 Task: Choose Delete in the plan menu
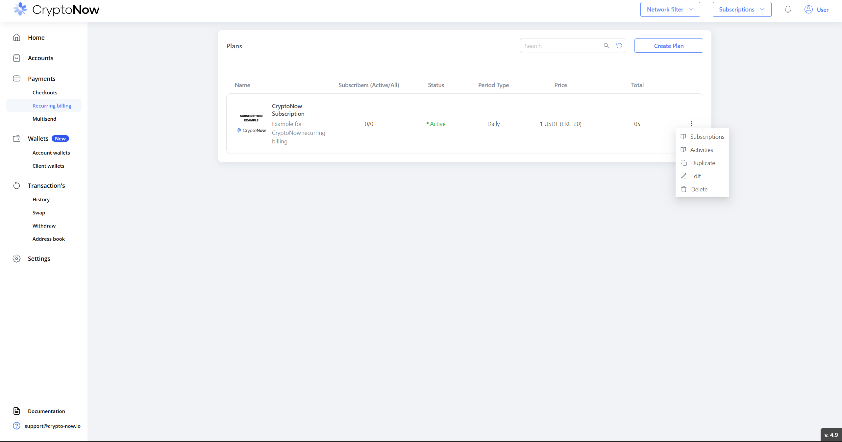coord(702,189)
